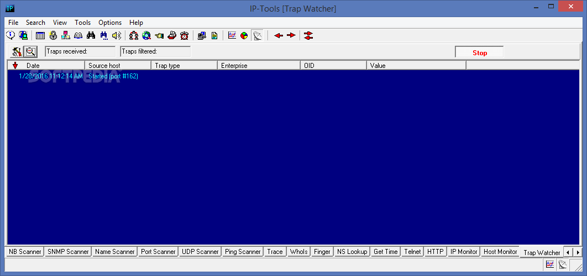Click the line chart IP Monitor icon
Image resolution: width=587 pixels, height=276 pixels.
coord(232,35)
